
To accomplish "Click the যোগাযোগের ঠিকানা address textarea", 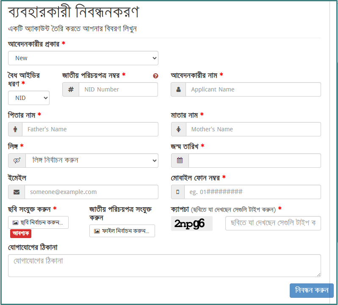I will tap(164, 266).
